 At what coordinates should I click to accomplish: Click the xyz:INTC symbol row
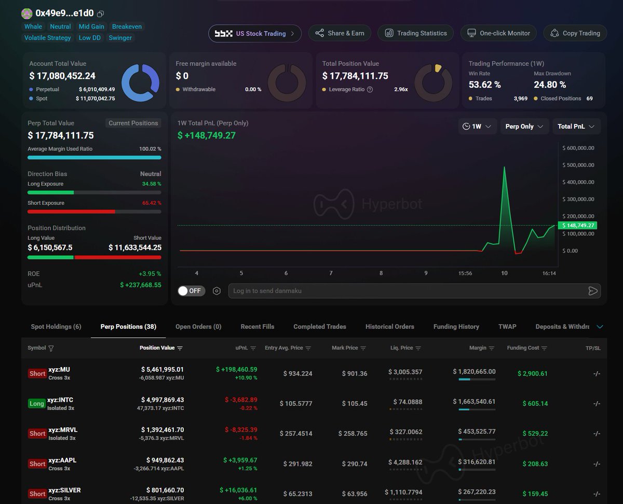tap(314, 403)
